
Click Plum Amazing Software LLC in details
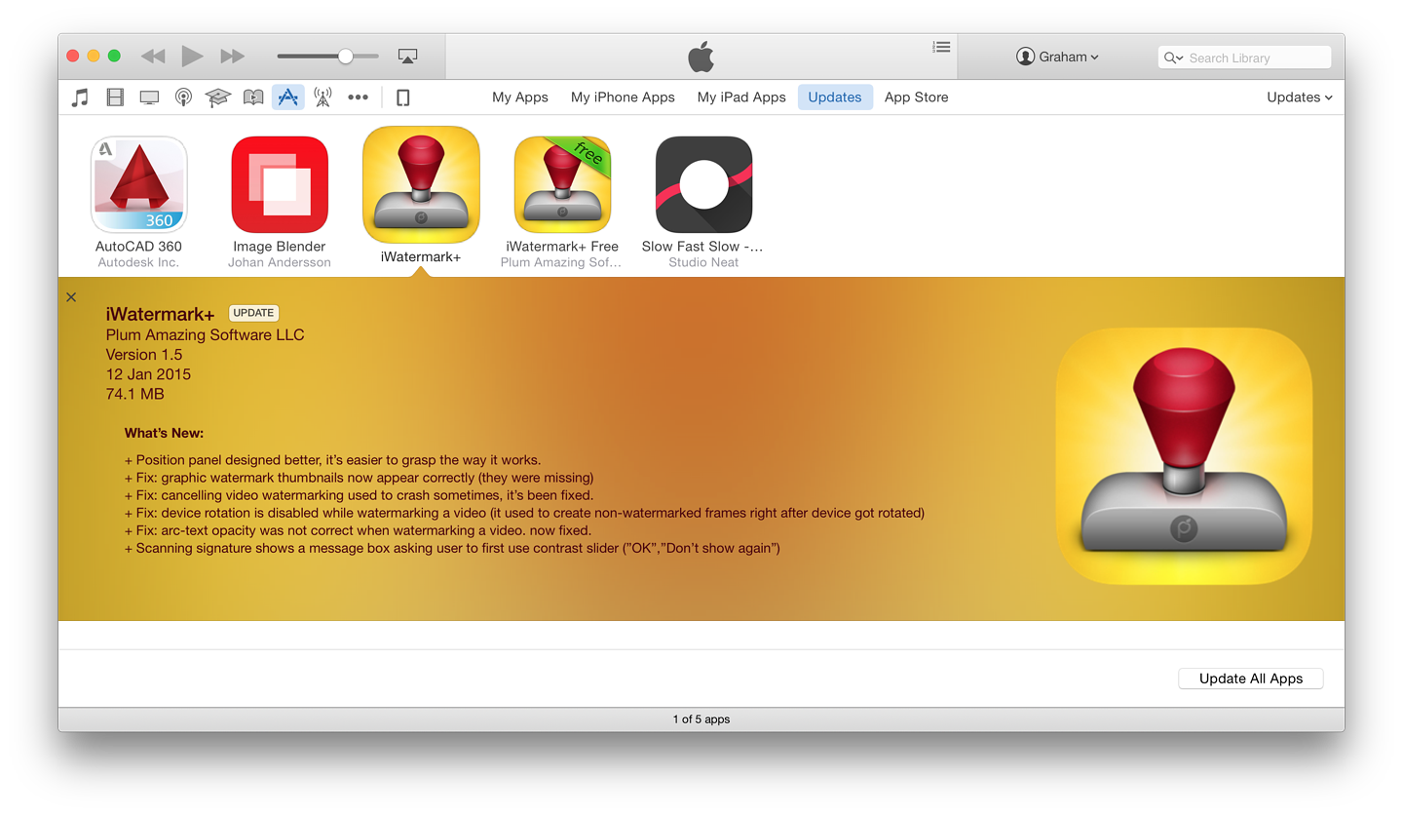pos(206,334)
